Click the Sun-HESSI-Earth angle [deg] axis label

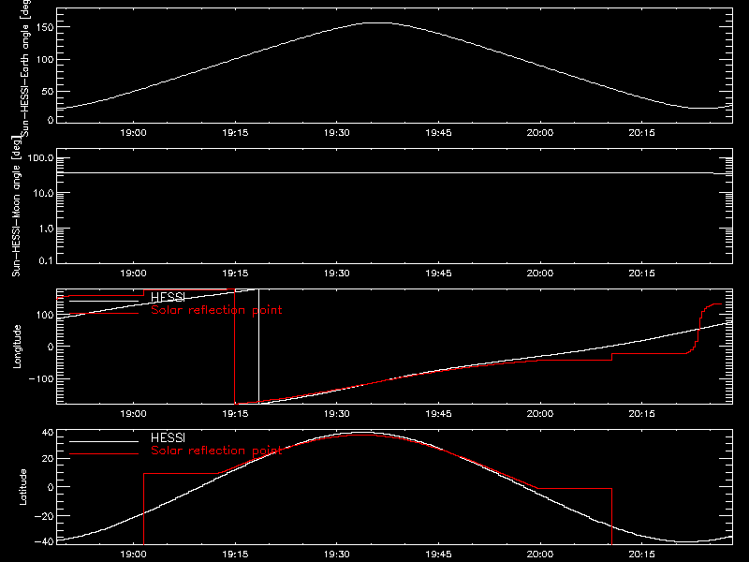pyautogui.click(x=25, y=67)
